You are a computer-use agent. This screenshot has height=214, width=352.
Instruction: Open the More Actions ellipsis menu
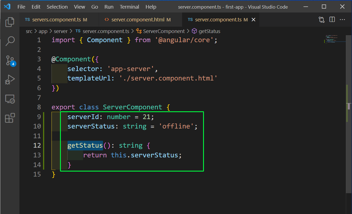pos(342,20)
